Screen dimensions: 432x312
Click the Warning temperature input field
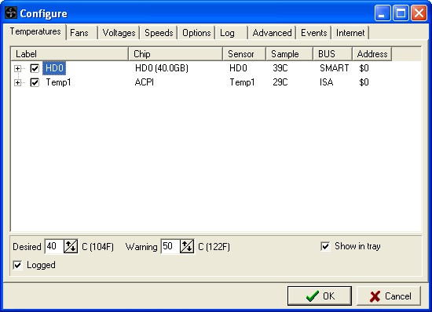[x=170, y=246]
